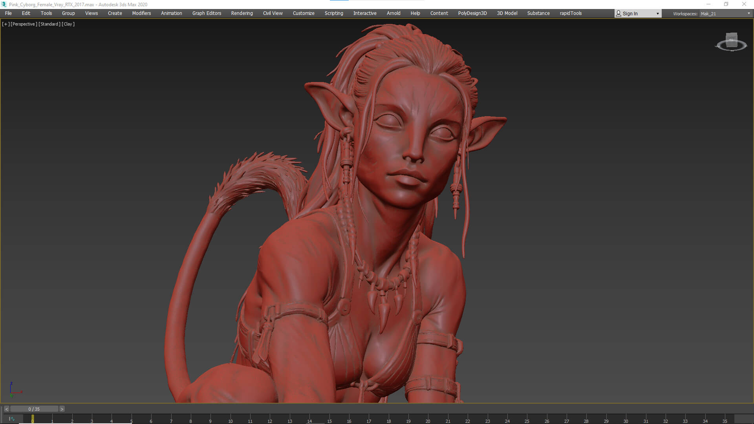
Task: Open the Group menu
Action: pyautogui.click(x=68, y=13)
